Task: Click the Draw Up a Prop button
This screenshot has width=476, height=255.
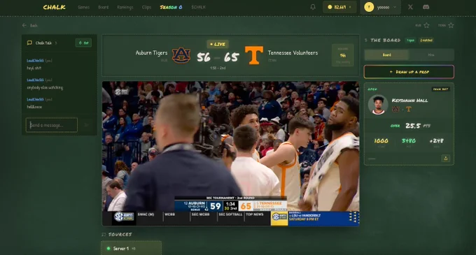Action: (x=409, y=72)
